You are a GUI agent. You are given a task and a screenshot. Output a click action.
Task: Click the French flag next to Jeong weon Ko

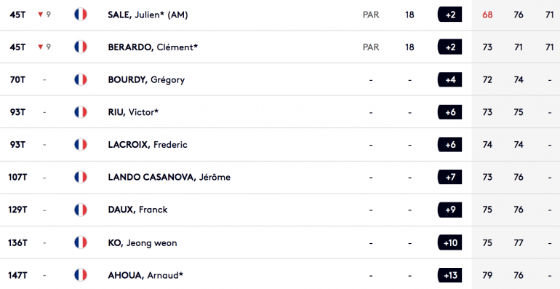tap(80, 242)
